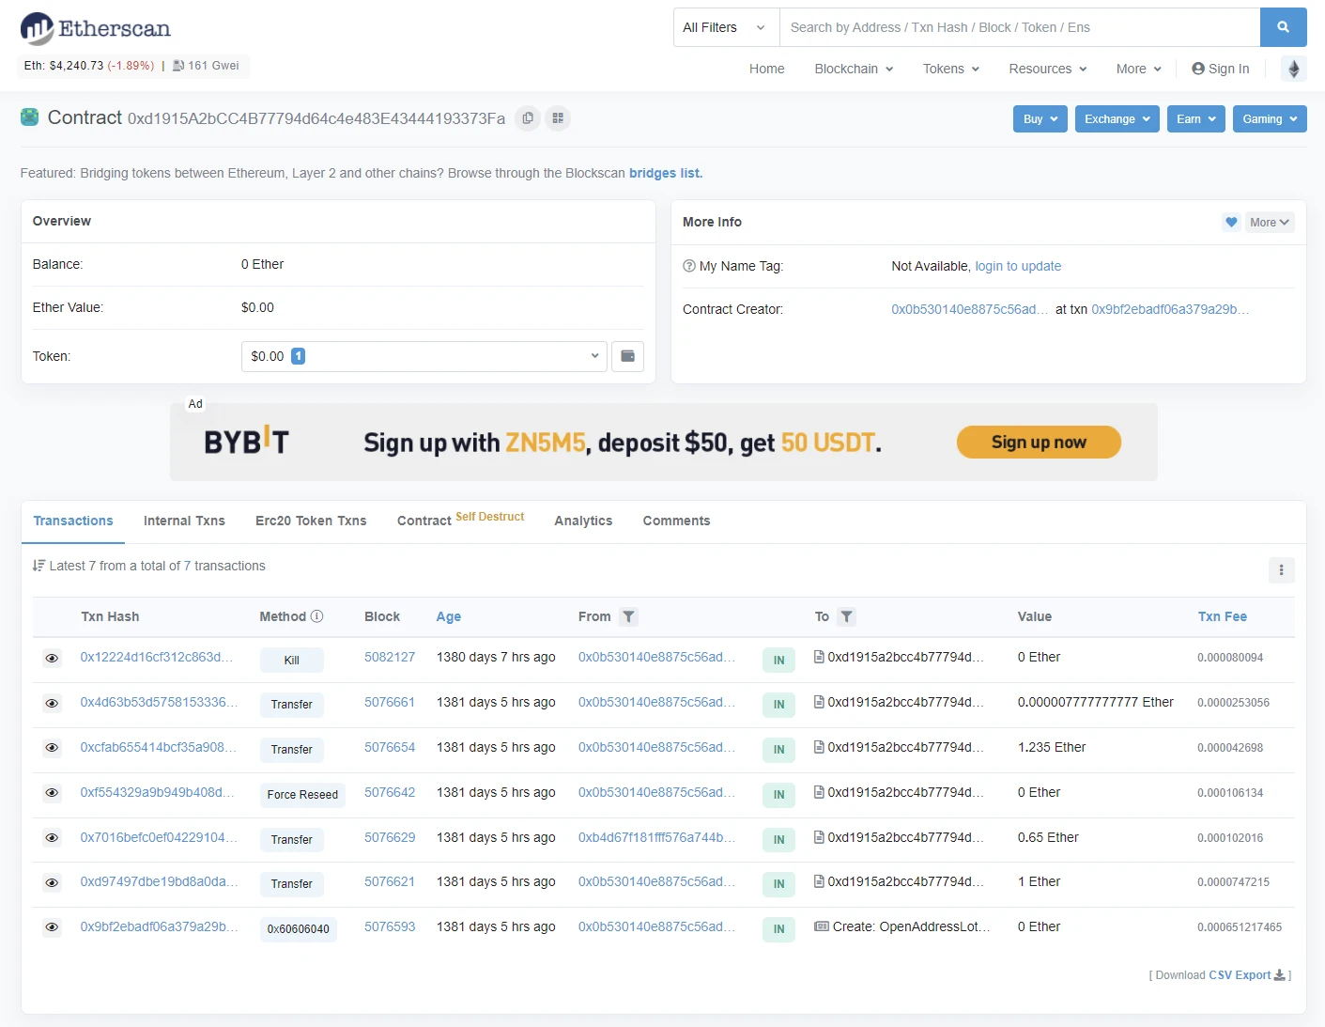Expand the More navigation menu
1325x1027 pixels.
click(x=1138, y=69)
